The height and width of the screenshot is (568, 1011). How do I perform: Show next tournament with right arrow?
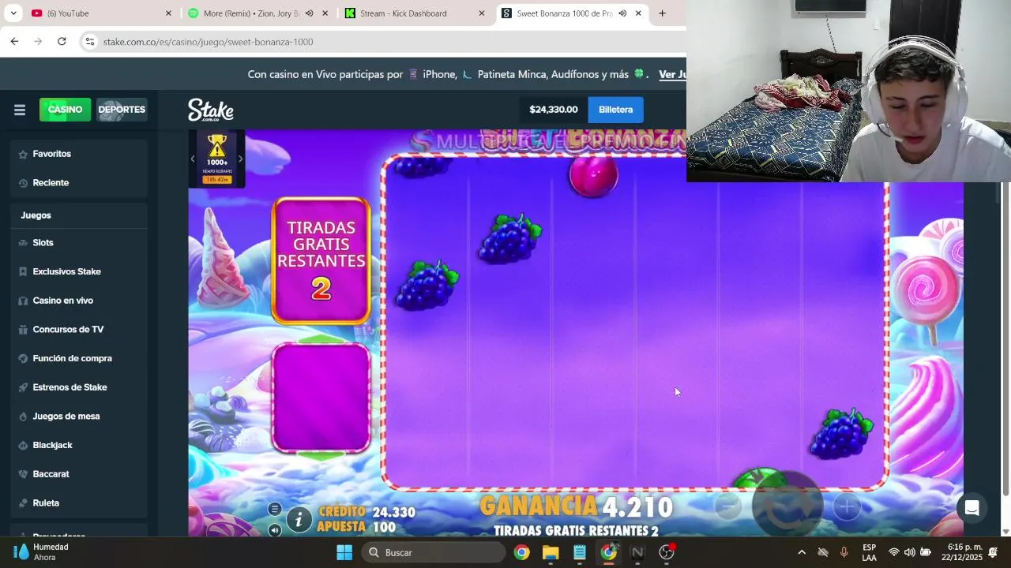pos(240,159)
